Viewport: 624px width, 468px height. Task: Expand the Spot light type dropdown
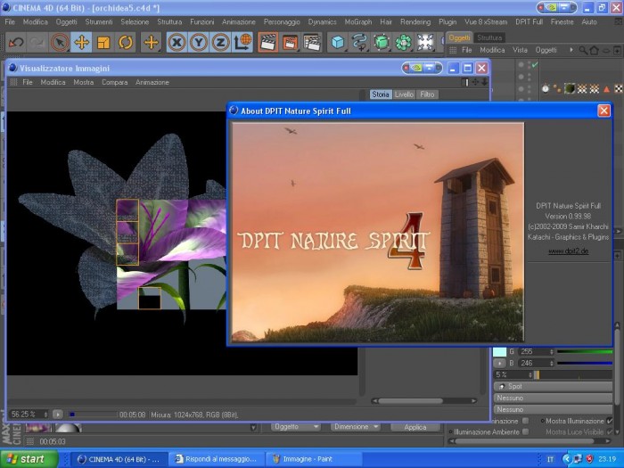(553, 386)
